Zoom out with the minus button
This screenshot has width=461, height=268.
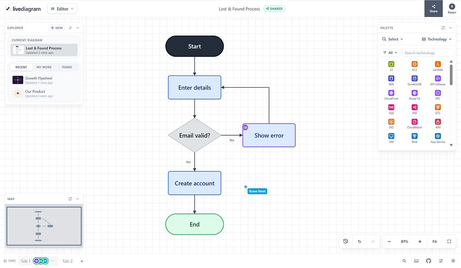[x=389, y=242]
